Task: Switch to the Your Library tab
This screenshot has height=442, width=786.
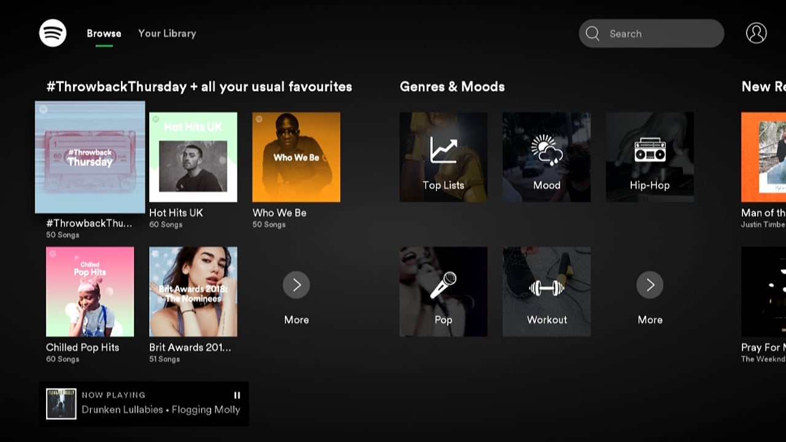Action: 167,34
